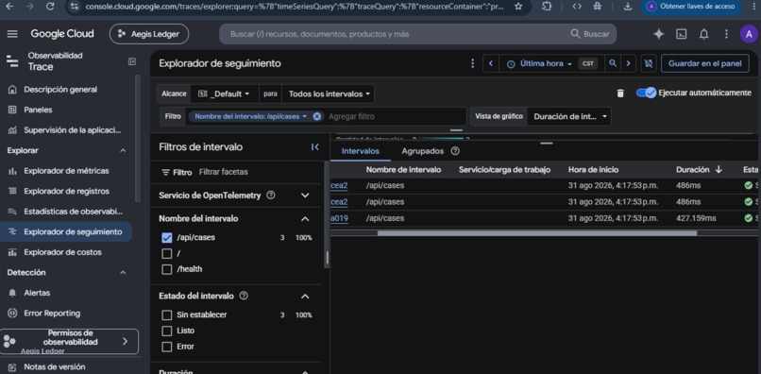
Task: Open Alertas in sidebar
Action: [37, 293]
